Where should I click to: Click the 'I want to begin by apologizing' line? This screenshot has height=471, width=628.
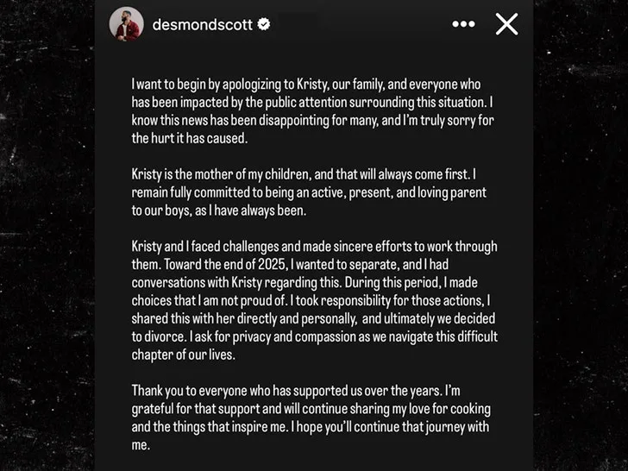[x=306, y=85]
